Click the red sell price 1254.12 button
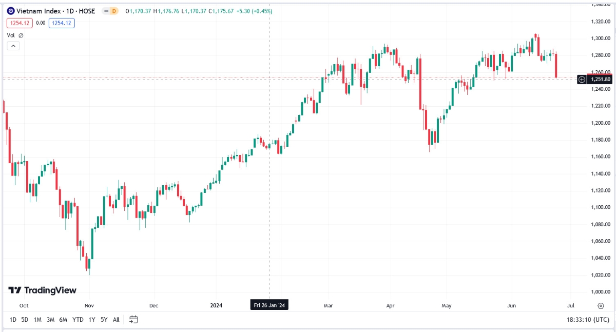 click(20, 23)
